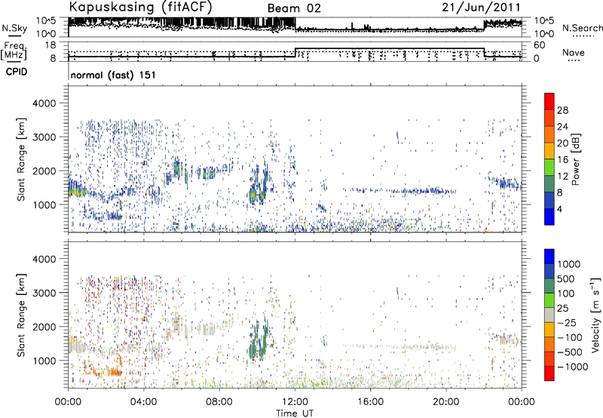The width and height of the screenshot is (603, 418).
Task: Pick the red segment of Power colorbar
Action: [x=549, y=101]
